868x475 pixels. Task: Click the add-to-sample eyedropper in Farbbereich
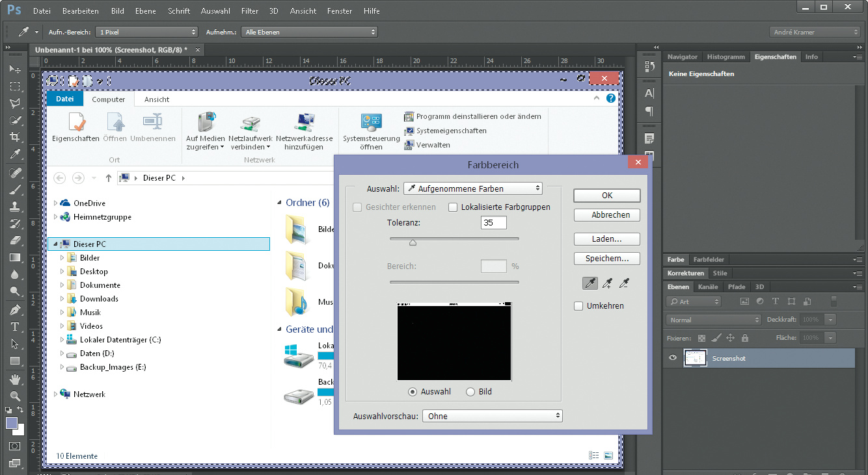[x=607, y=283]
